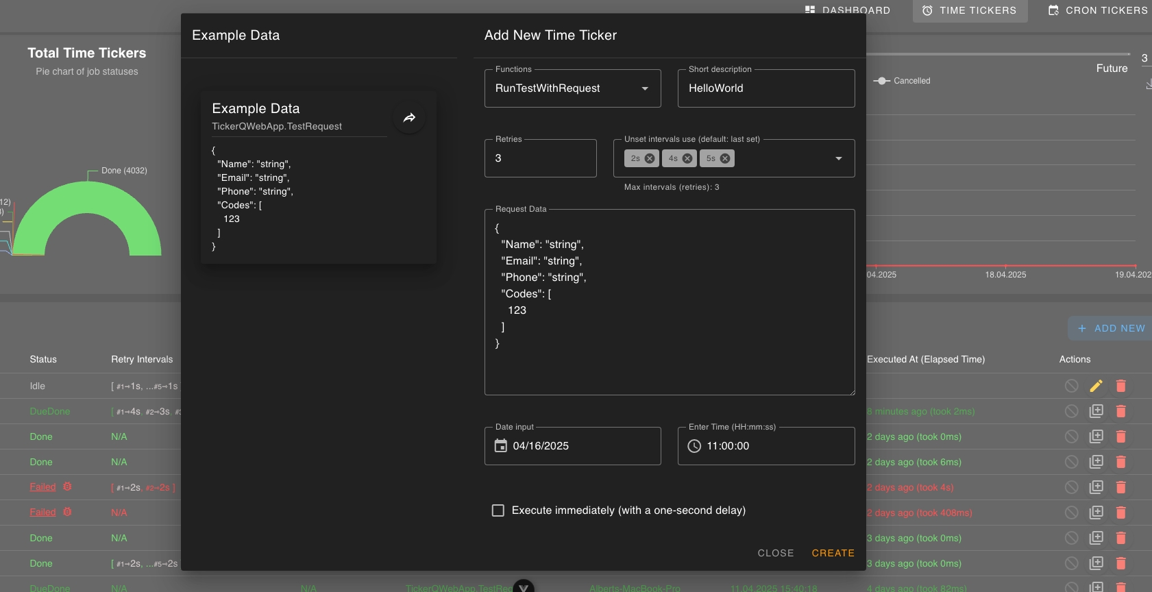Click the share arrow icon on Example Data card

[x=409, y=118]
